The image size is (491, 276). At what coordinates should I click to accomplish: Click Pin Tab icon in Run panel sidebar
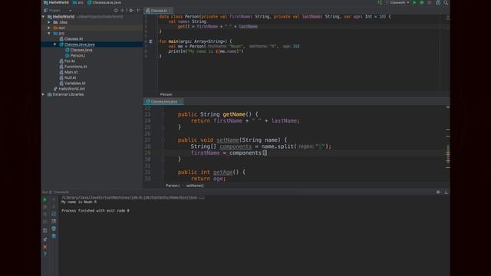click(45, 239)
